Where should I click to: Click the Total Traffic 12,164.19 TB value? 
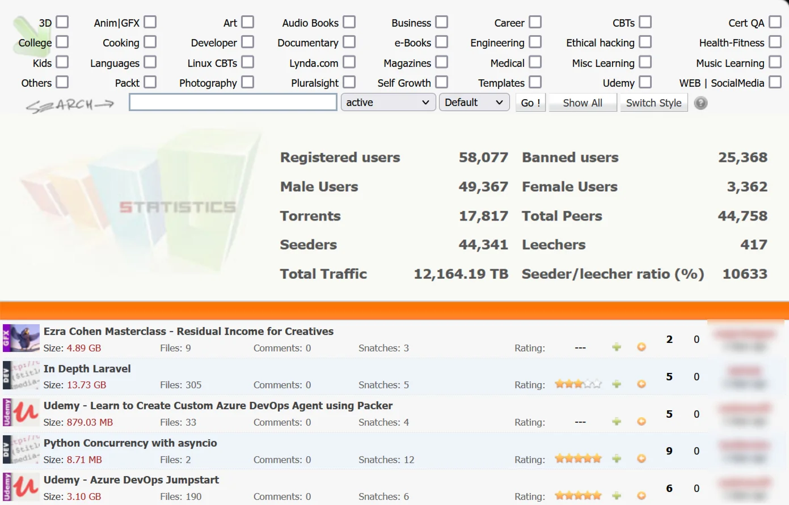coord(461,274)
